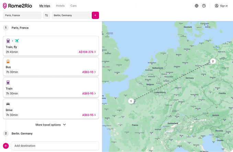Viewport: 233px width, 152px height.
Task: Click the Add destination field
Action: click(x=55, y=146)
